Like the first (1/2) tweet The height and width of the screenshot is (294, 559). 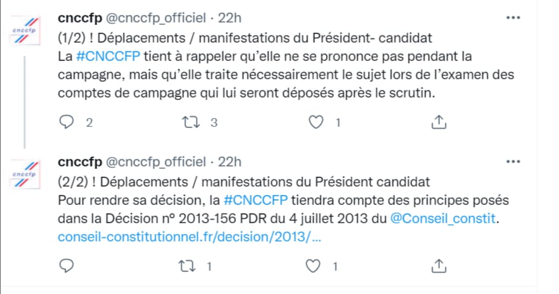pos(316,123)
